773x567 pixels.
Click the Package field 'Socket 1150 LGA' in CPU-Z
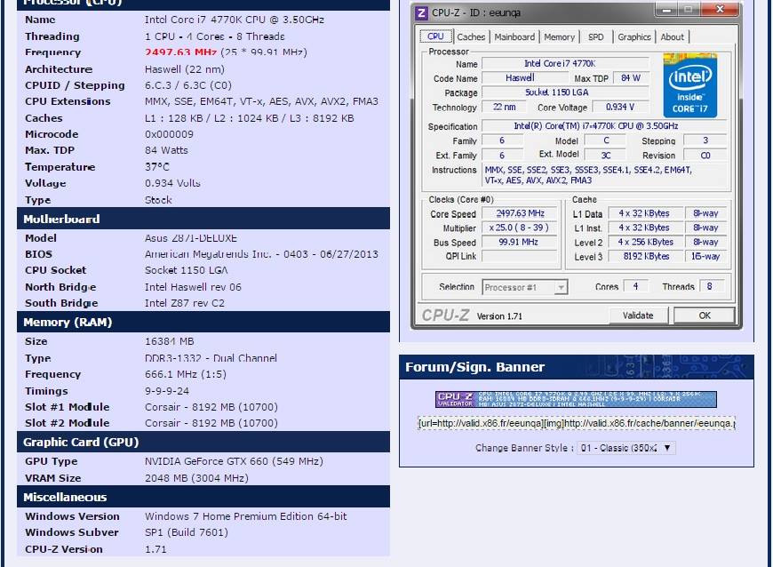(x=565, y=92)
